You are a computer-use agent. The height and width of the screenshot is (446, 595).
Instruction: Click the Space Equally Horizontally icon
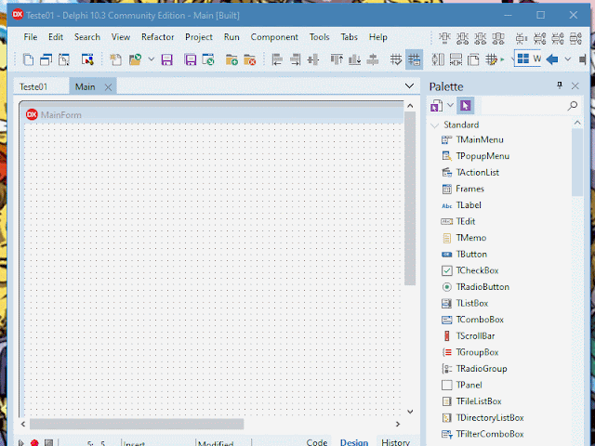pyautogui.click(x=438, y=59)
